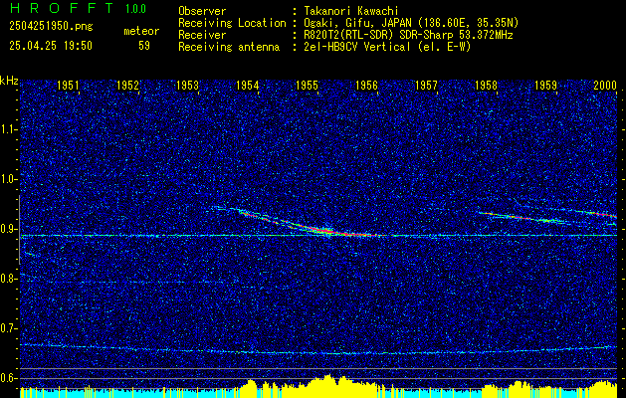Click time axis marker 1952
626x398 pixels.
[x=127, y=85]
